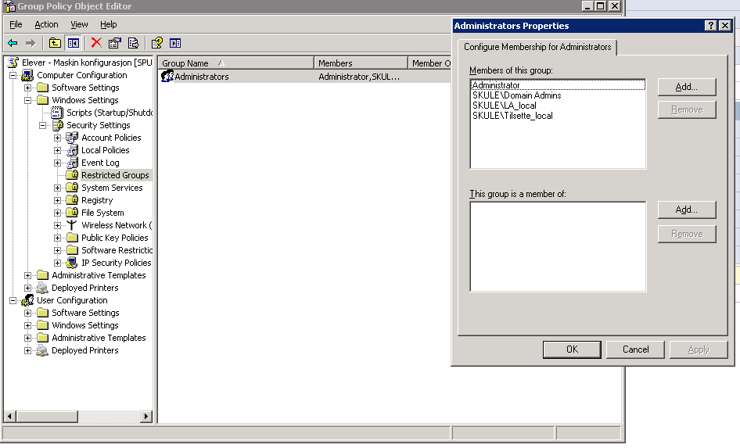This screenshot has height=448, width=740.
Task: Click the tree pane scroll right arrow
Action: coord(146,417)
